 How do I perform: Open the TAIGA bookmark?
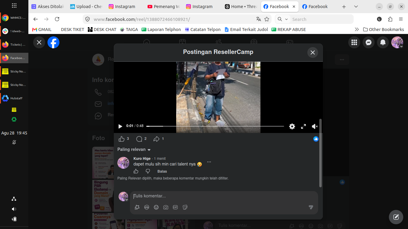click(x=129, y=30)
